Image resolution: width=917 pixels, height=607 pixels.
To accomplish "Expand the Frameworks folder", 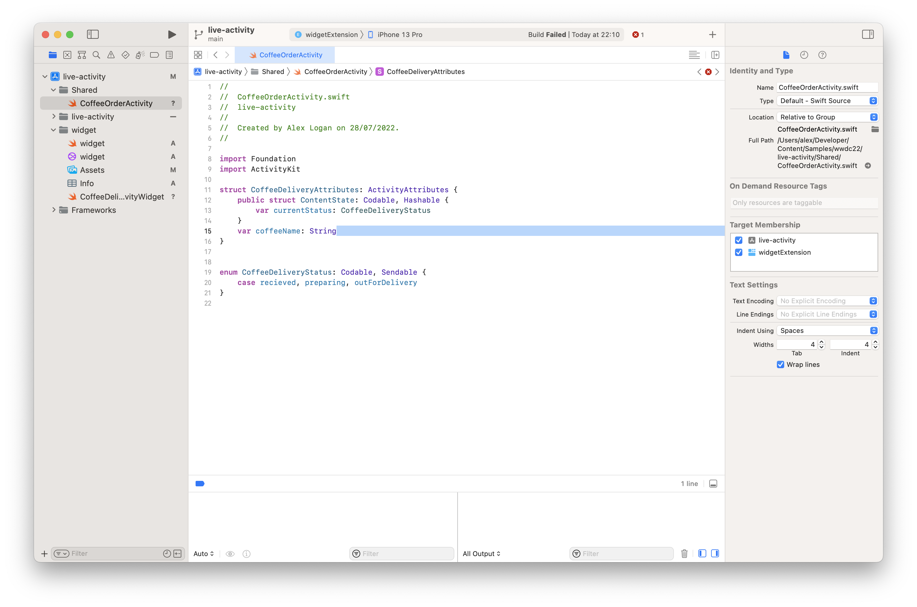I will click(x=54, y=210).
